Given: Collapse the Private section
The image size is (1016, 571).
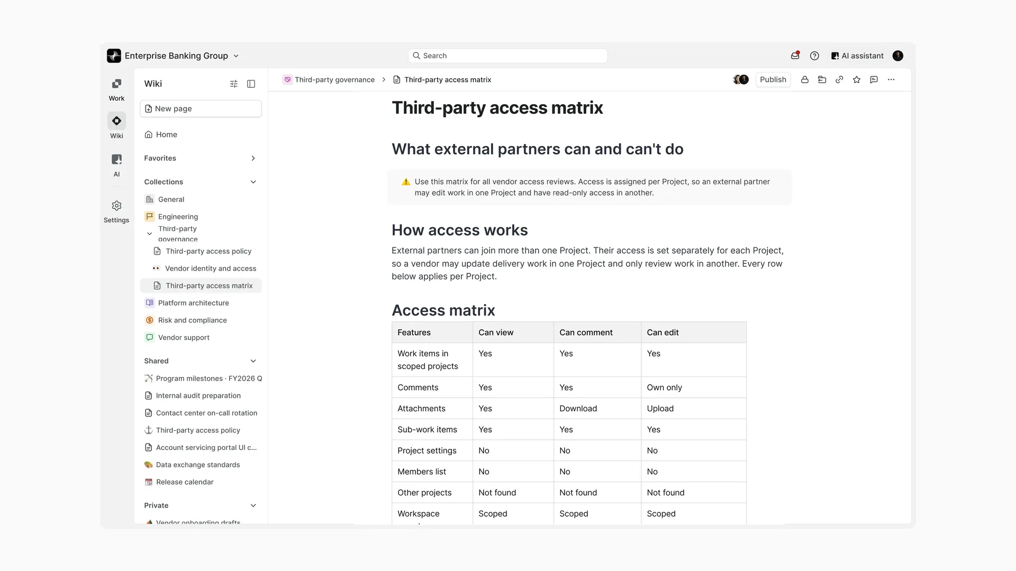Looking at the screenshot, I should point(253,505).
